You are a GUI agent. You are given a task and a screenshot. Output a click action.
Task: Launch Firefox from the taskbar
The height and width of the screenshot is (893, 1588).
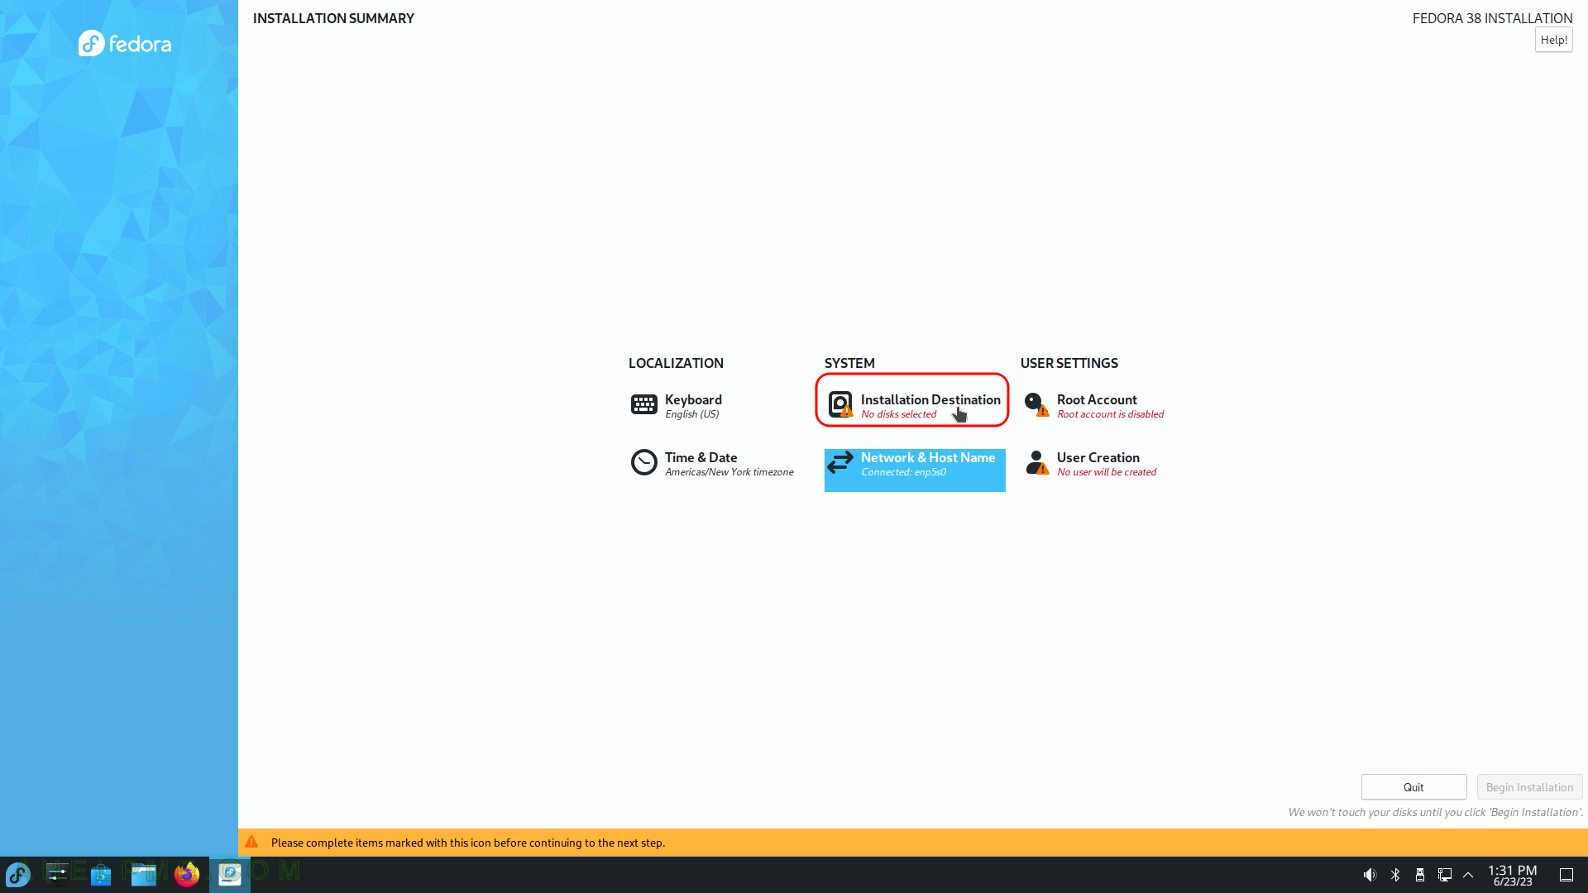(187, 874)
